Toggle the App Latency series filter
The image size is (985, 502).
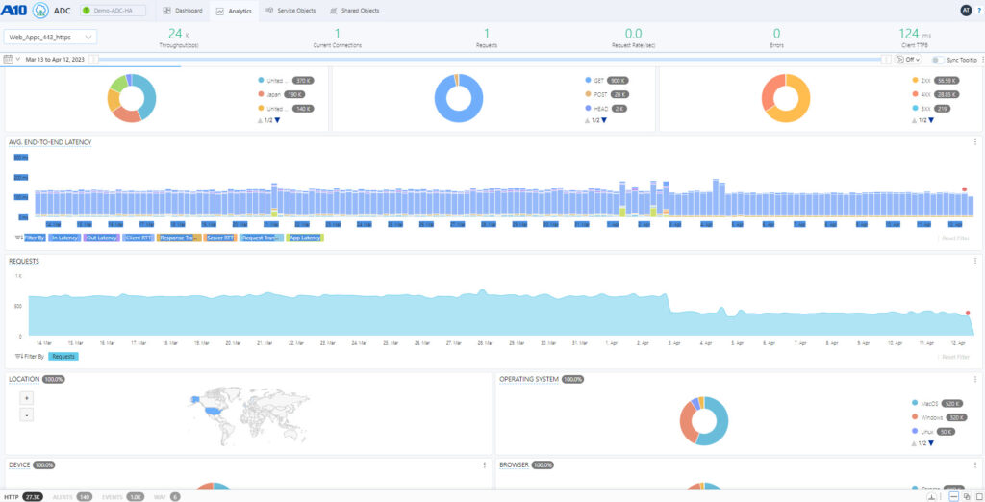tap(305, 238)
